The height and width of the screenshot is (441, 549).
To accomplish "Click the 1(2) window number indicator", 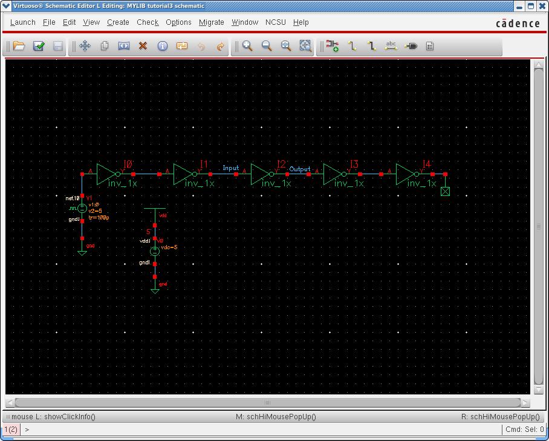I will pyautogui.click(x=11, y=429).
